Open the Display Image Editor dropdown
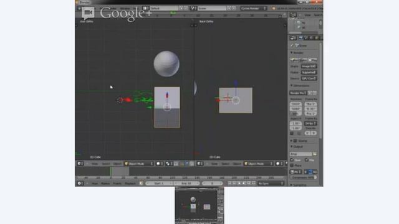399x224 pixels. tap(309, 67)
